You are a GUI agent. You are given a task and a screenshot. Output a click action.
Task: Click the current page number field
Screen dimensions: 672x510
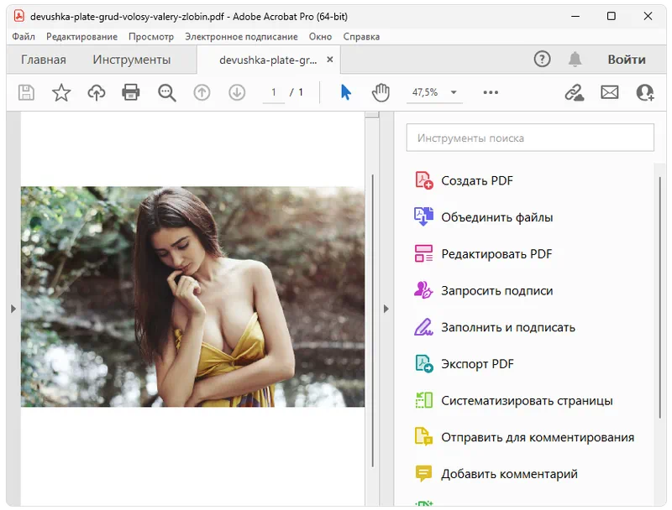point(274,92)
